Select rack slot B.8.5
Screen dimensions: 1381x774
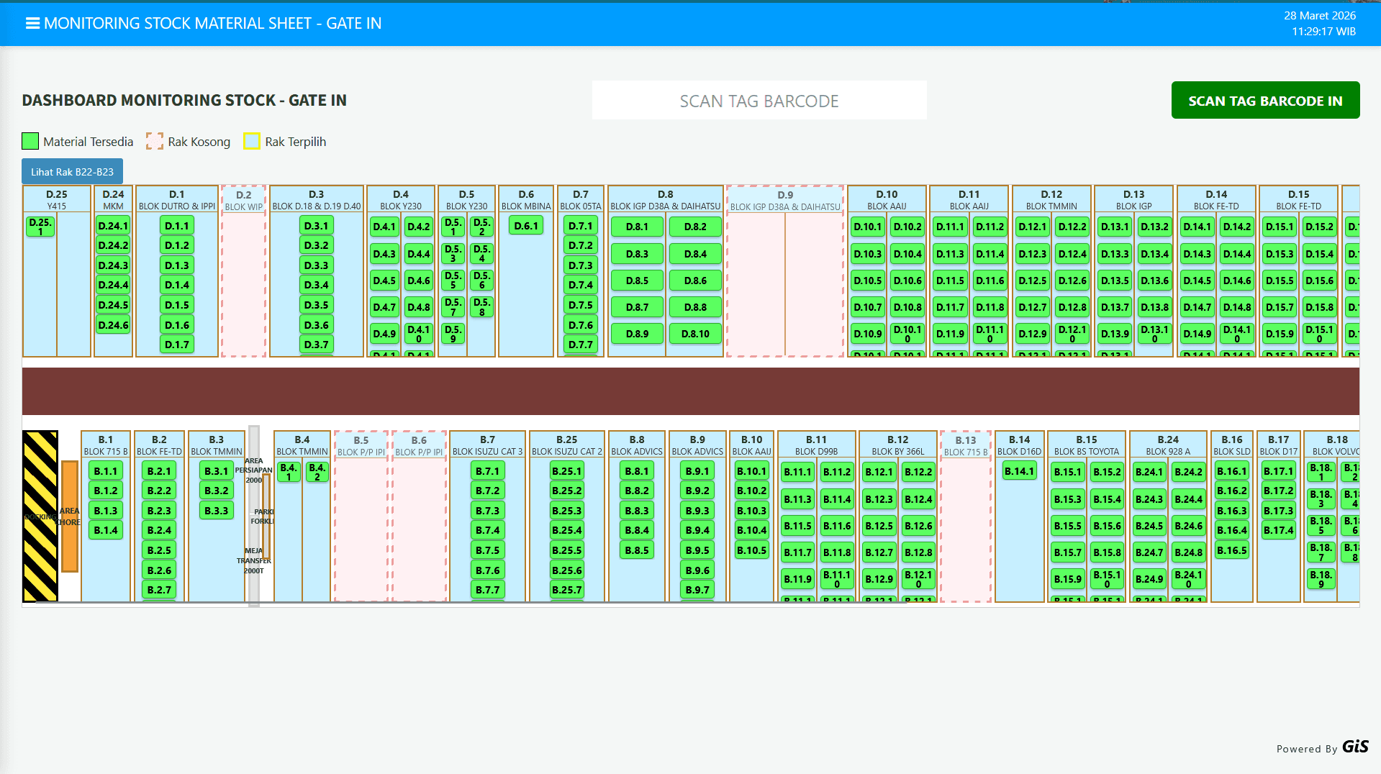click(x=637, y=550)
